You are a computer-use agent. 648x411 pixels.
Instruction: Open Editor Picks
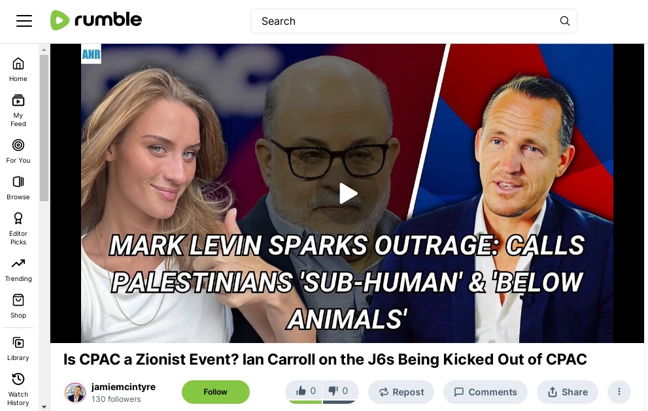(18, 229)
